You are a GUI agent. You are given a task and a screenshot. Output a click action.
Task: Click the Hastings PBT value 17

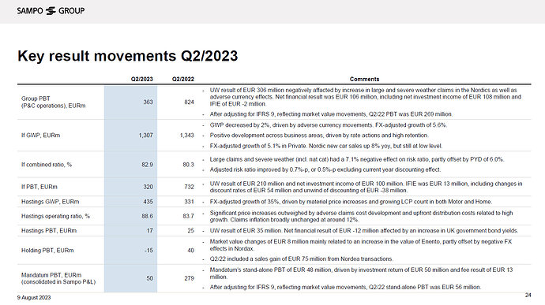pos(150,231)
